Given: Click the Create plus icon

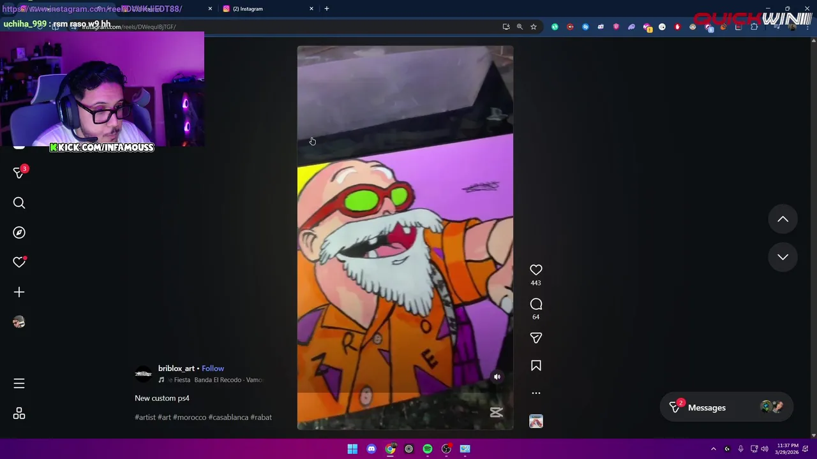Looking at the screenshot, I should [19, 292].
